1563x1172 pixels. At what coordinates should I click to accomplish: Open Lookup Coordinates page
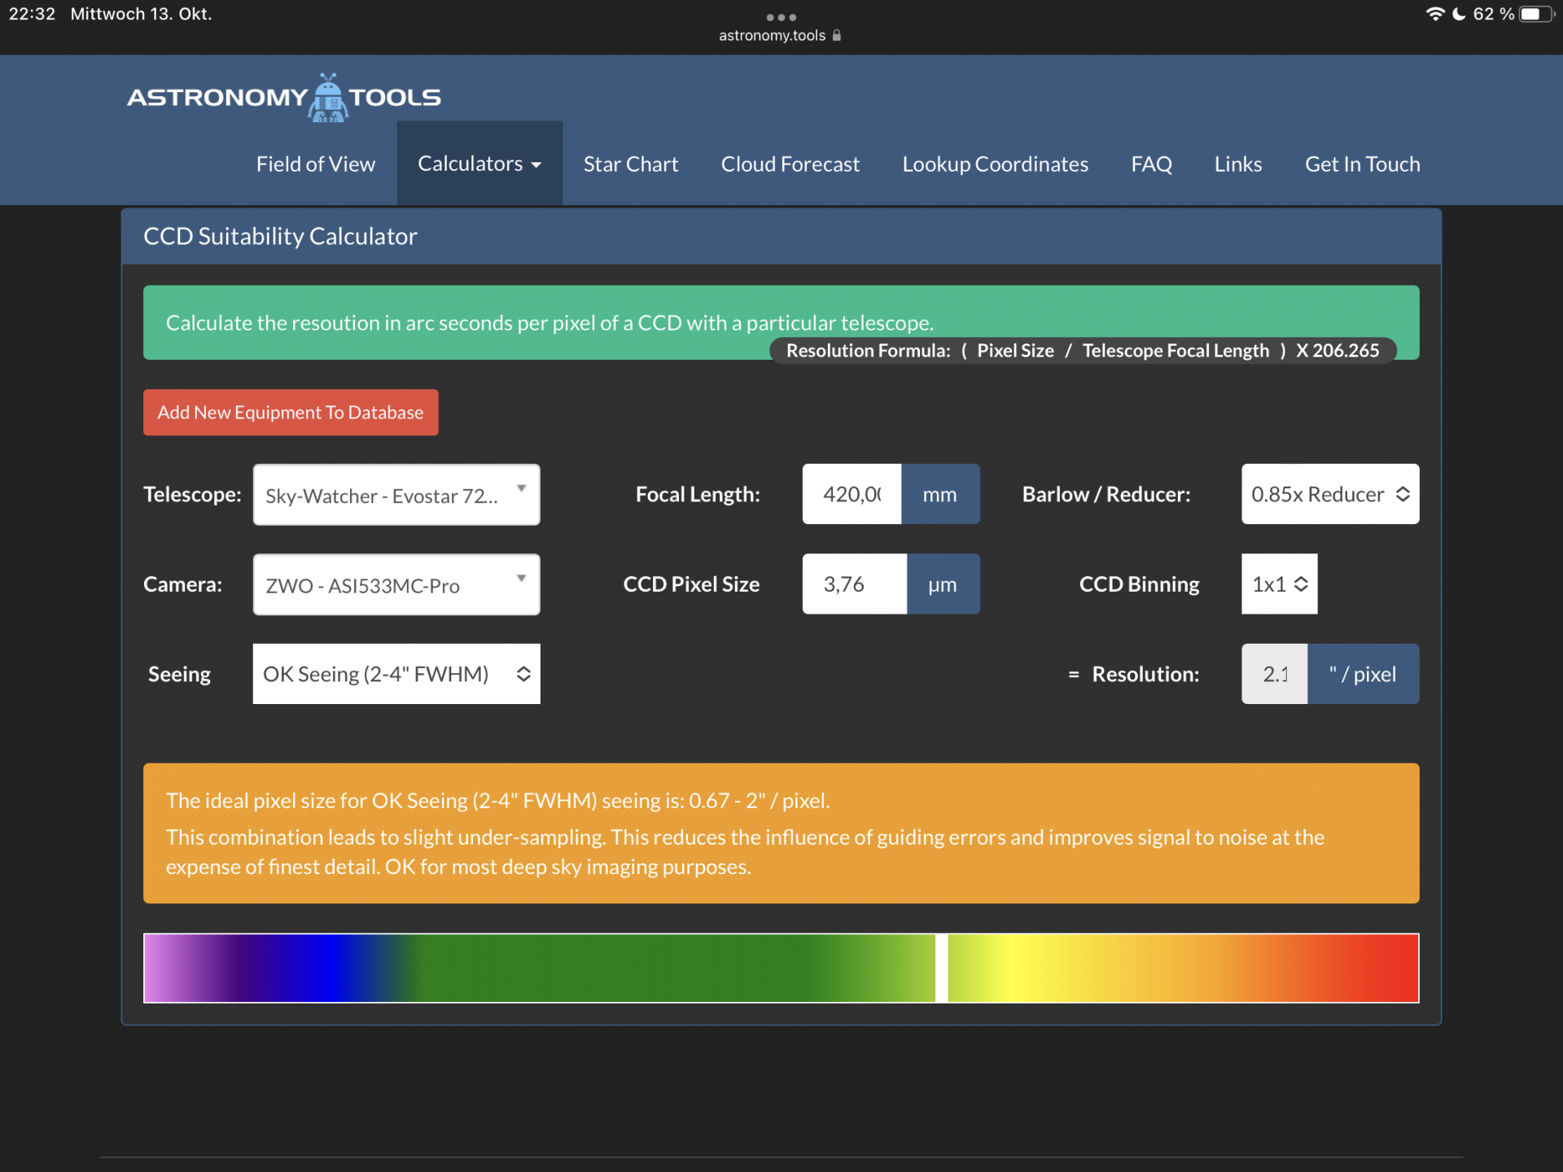tap(995, 164)
